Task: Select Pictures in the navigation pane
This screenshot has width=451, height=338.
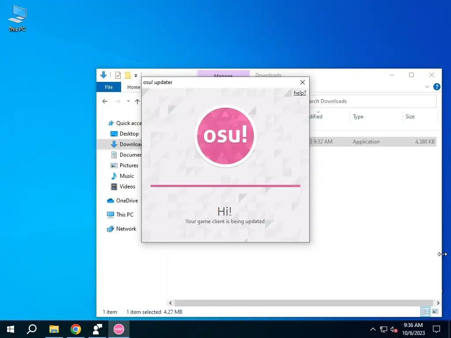Action: pos(125,165)
